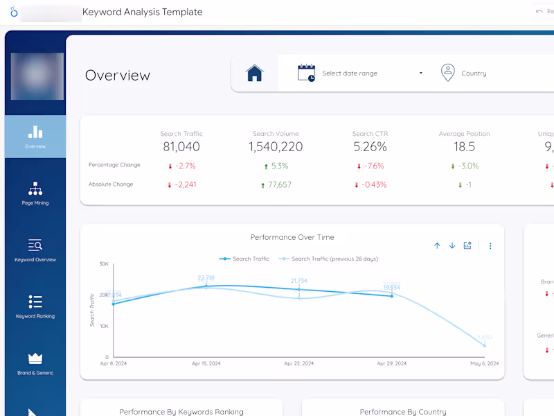This screenshot has height=416, width=554.
Task: Select Brand & Generic crown icon
Action: pos(35,358)
